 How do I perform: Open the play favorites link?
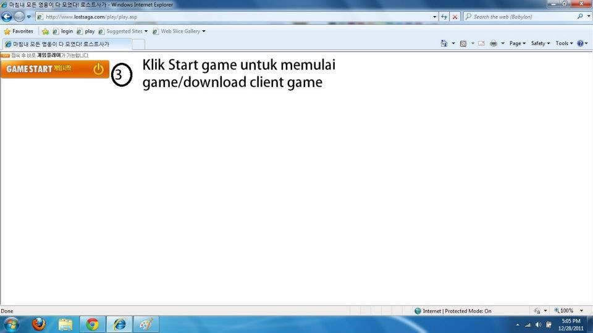[x=86, y=31]
